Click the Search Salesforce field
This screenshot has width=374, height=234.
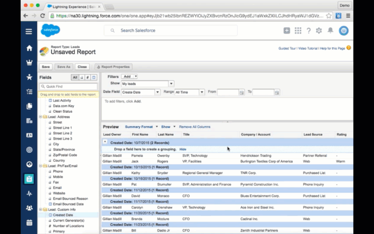pos(170,30)
